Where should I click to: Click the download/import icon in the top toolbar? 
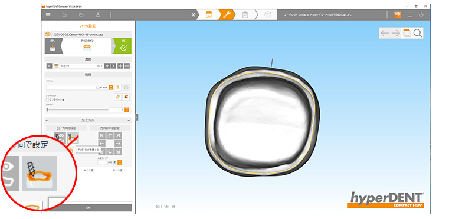pyautogui.click(x=97, y=15)
